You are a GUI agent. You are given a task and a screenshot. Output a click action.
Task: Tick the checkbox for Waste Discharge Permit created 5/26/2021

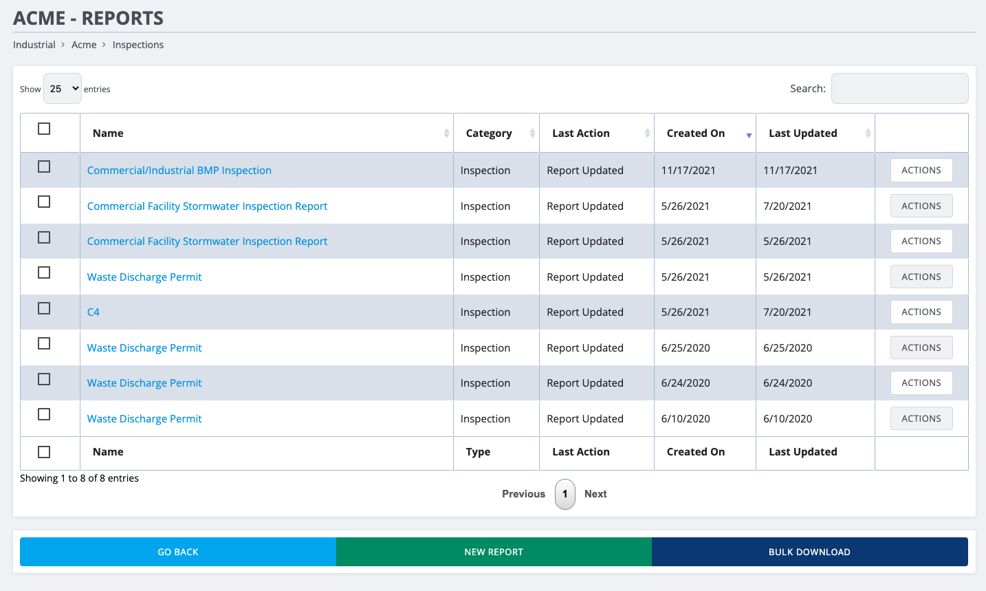point(44,272)
